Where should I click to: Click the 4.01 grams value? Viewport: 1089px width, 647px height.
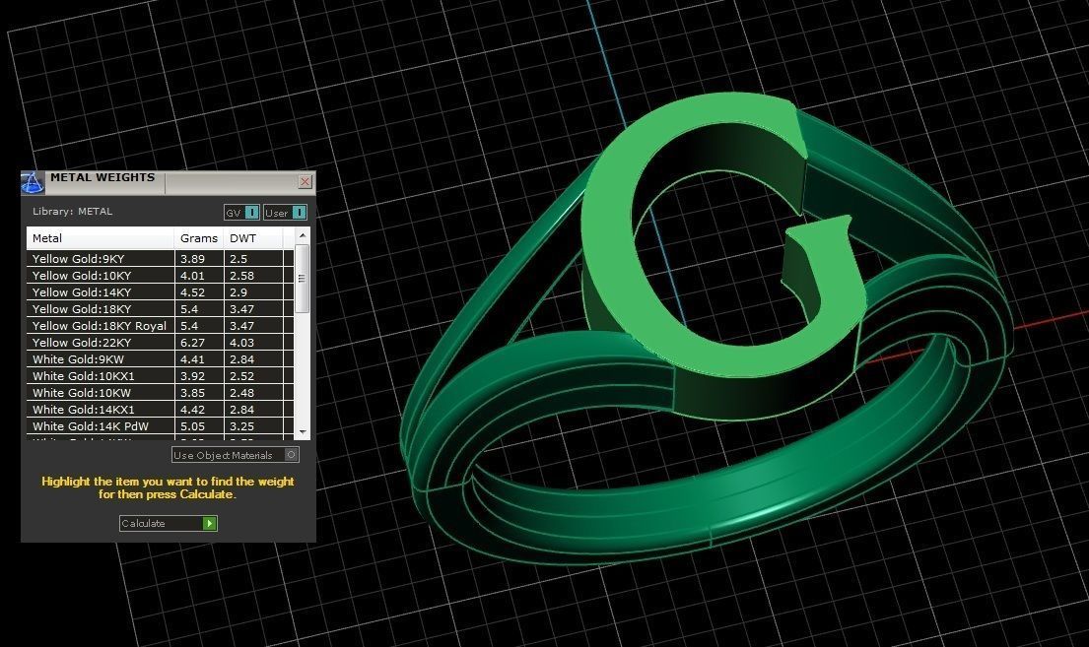point(192,276)
